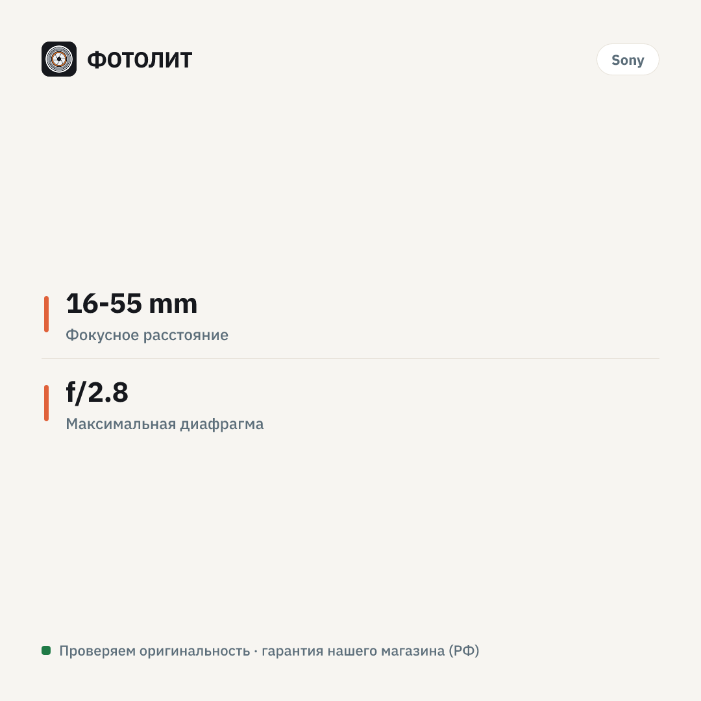The height and width of the screenshot is (701, 701).
Task: Click the word диафрагма in the label
Action: coord(222,424)
